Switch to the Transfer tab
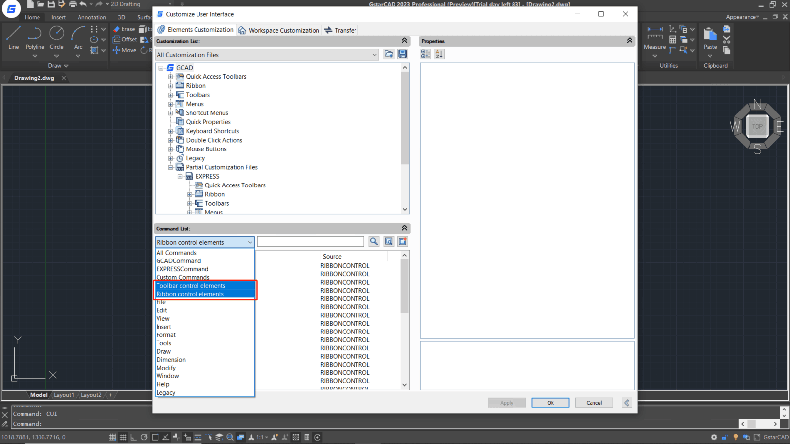Screen dimensions: 790x444 pos(340,30)
